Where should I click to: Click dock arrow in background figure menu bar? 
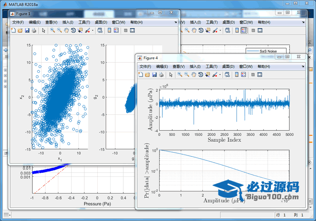(x=303, y=22)
